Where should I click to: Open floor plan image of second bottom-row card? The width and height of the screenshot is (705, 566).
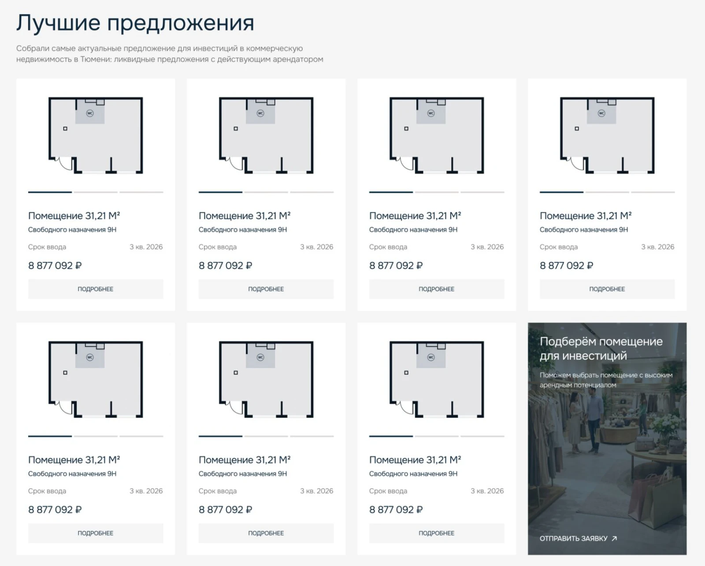tap(266, 380)
